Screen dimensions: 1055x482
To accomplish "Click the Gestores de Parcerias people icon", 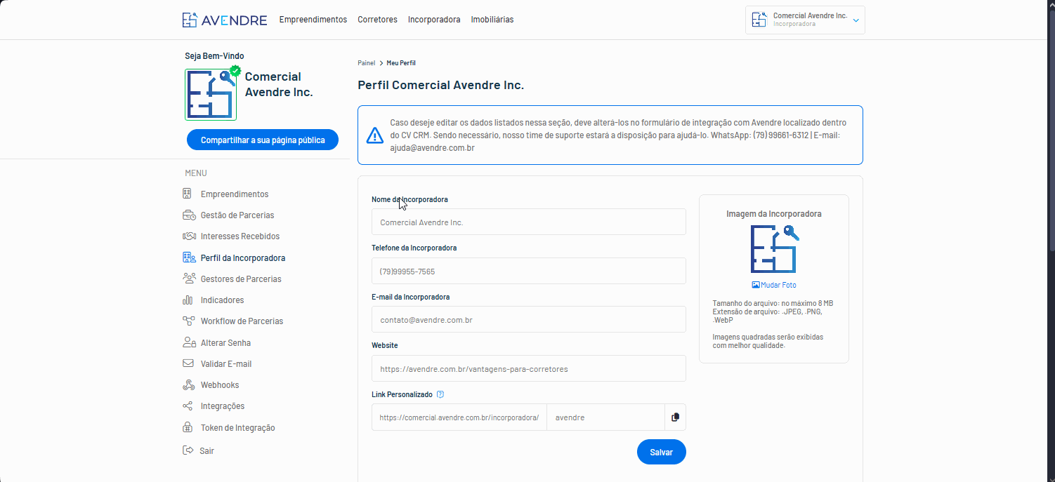I will [188, 279].
